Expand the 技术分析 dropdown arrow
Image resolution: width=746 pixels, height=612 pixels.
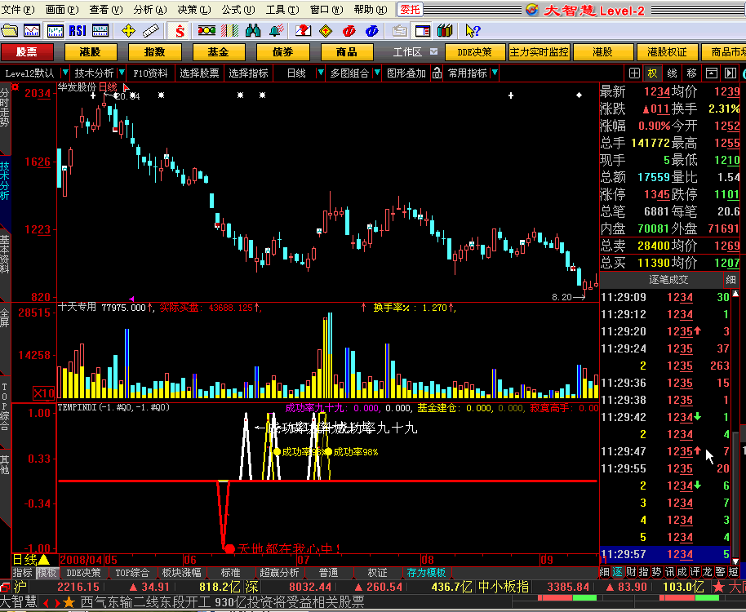coord(122,73)
